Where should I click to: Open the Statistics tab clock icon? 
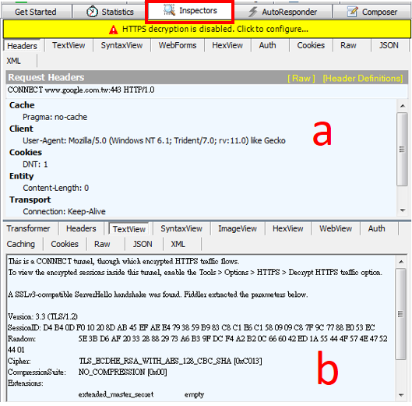pyautogui.click(x=92, y=12)
